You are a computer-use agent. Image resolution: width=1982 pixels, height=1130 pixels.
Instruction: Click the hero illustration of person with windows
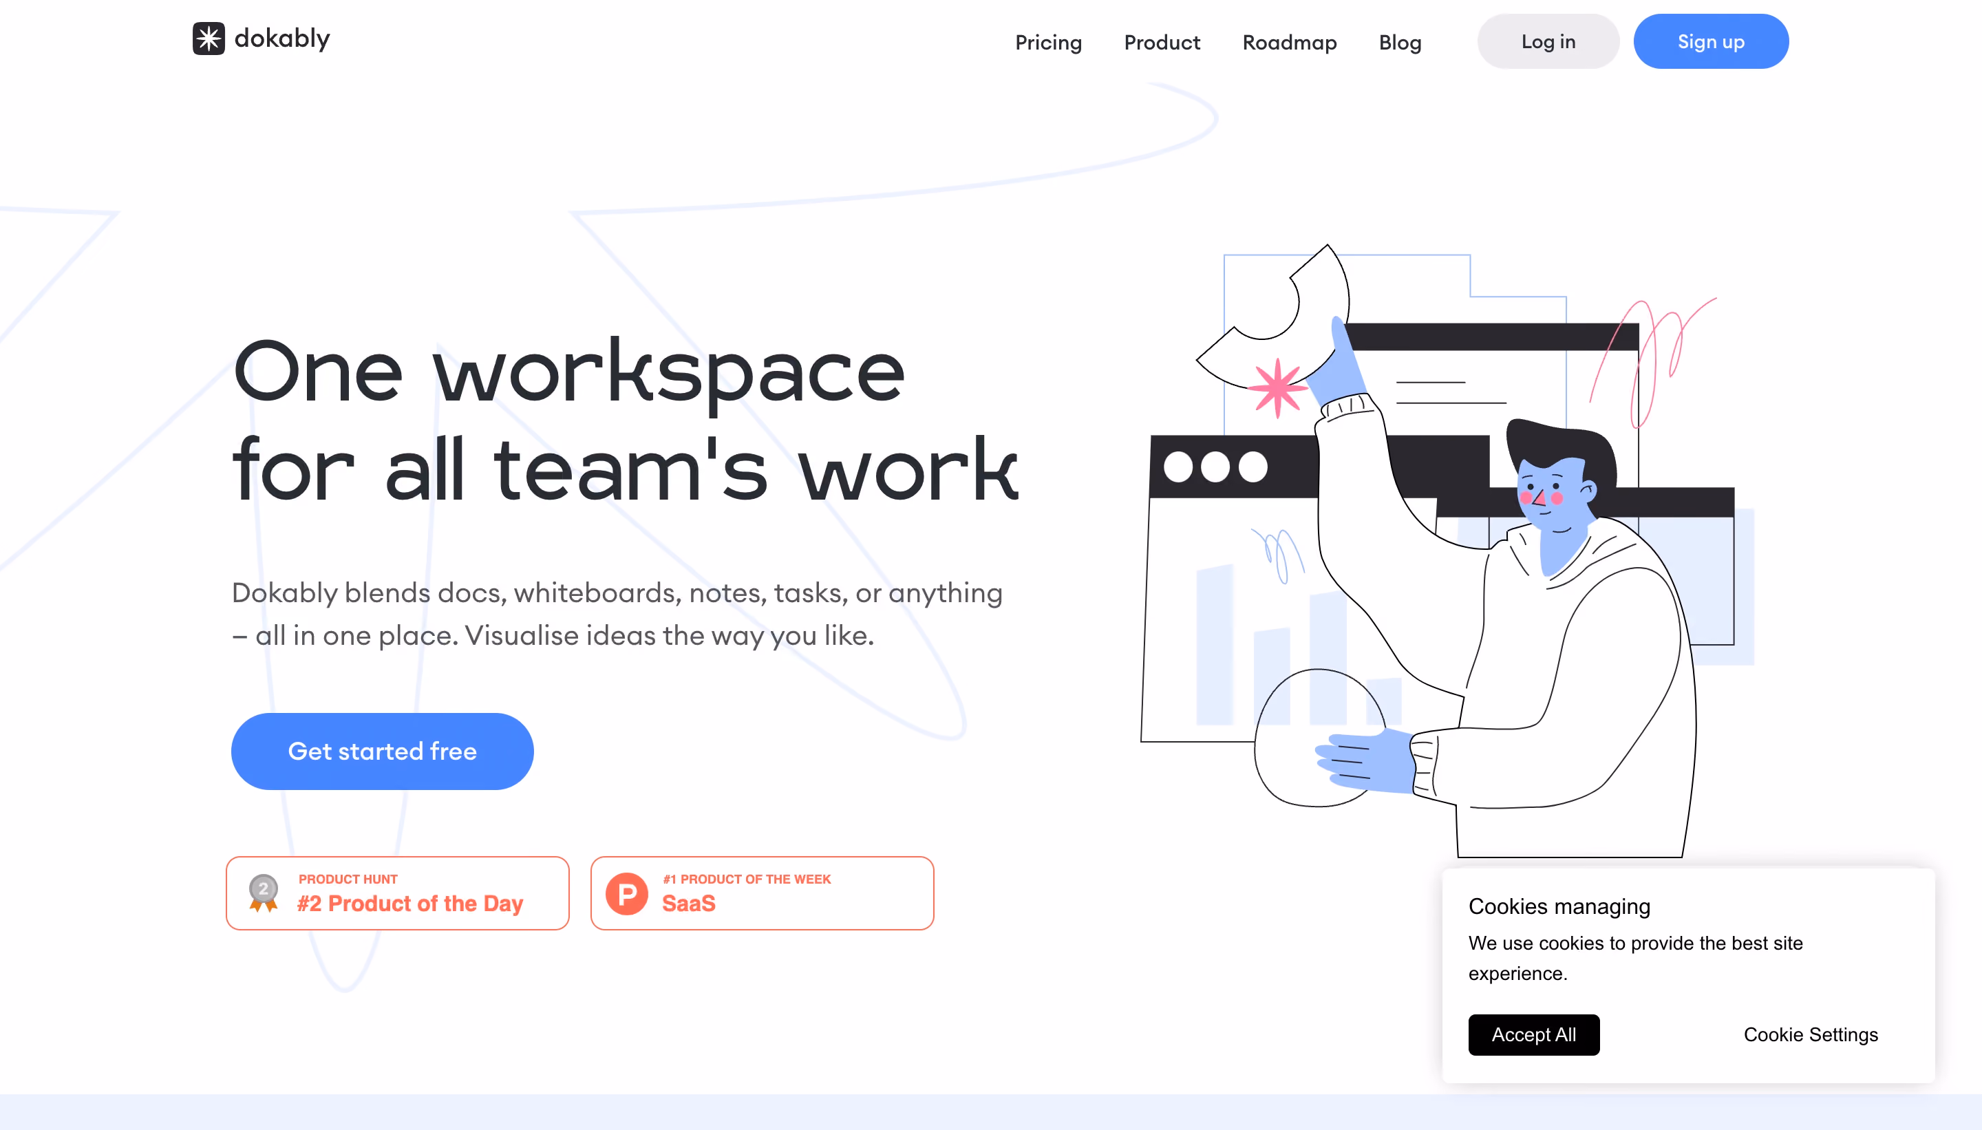click(x=1447, y=551)
